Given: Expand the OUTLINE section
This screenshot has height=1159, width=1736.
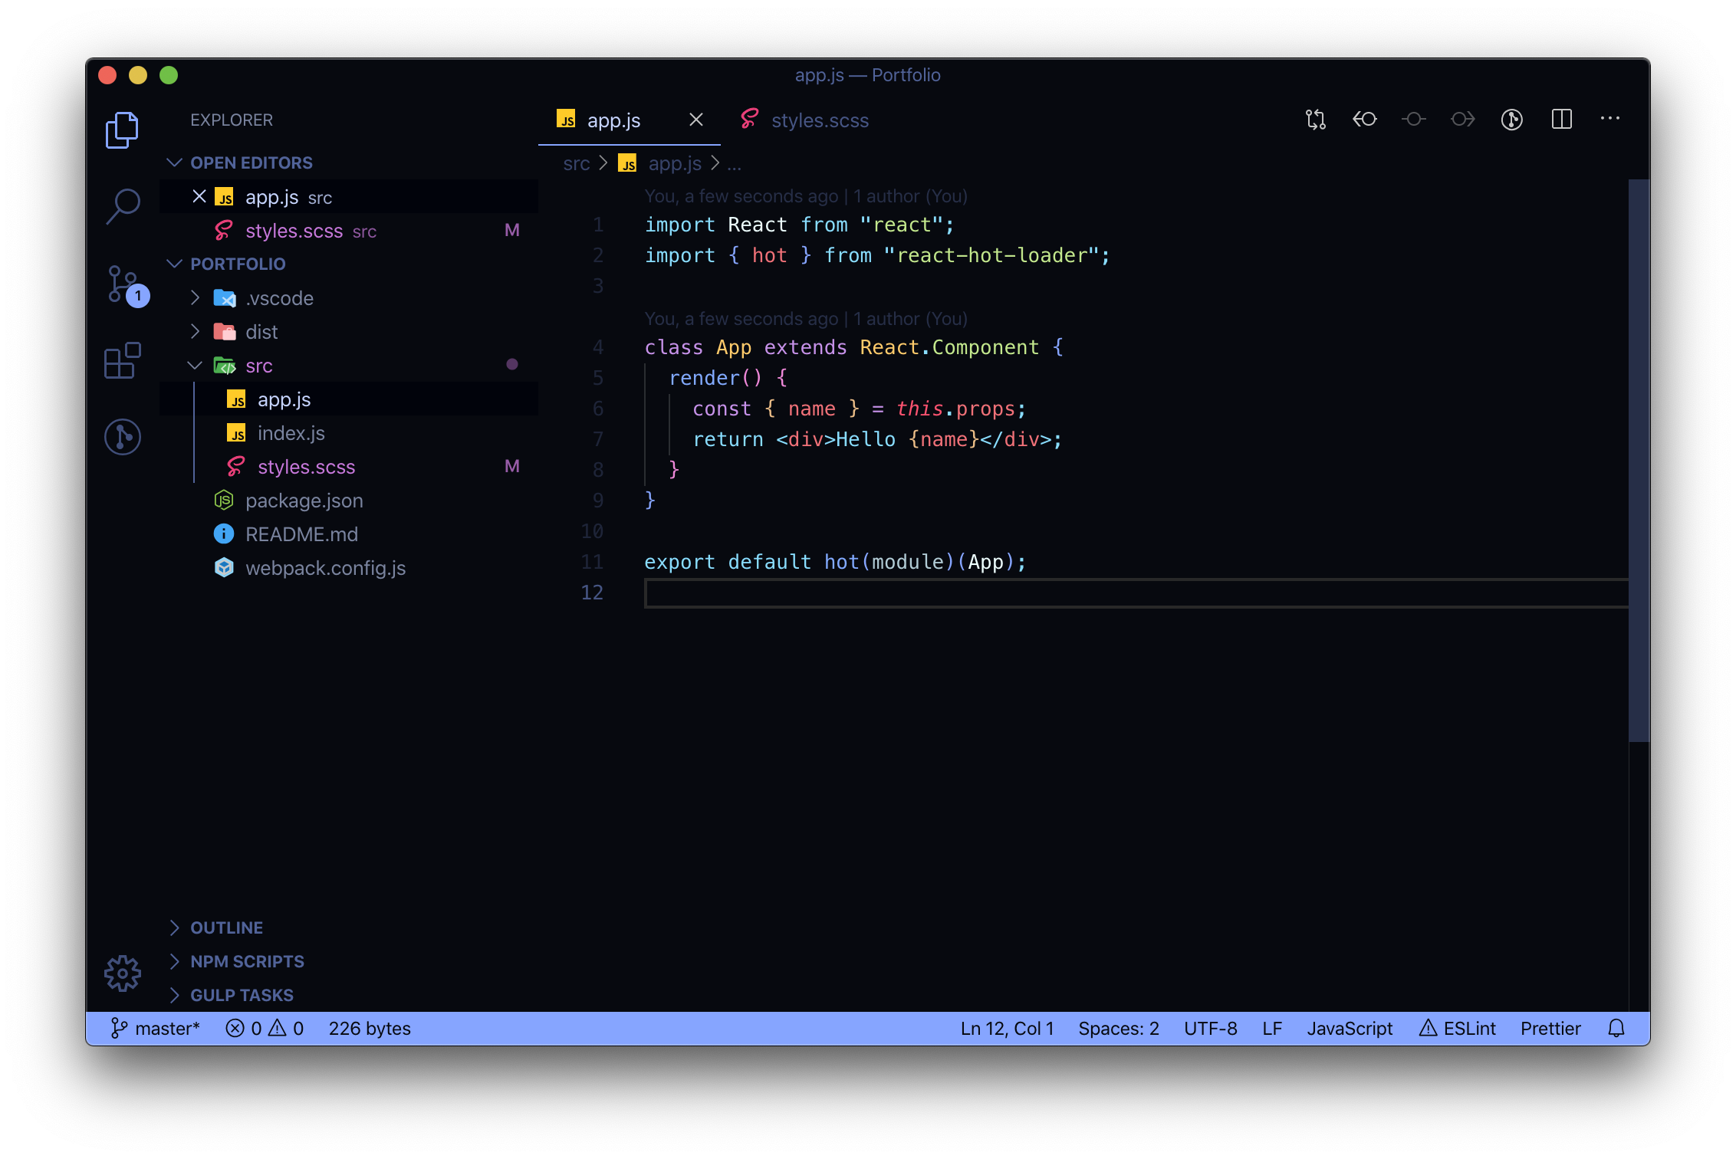Looking at the screenshot, I should tap(225, 927).
